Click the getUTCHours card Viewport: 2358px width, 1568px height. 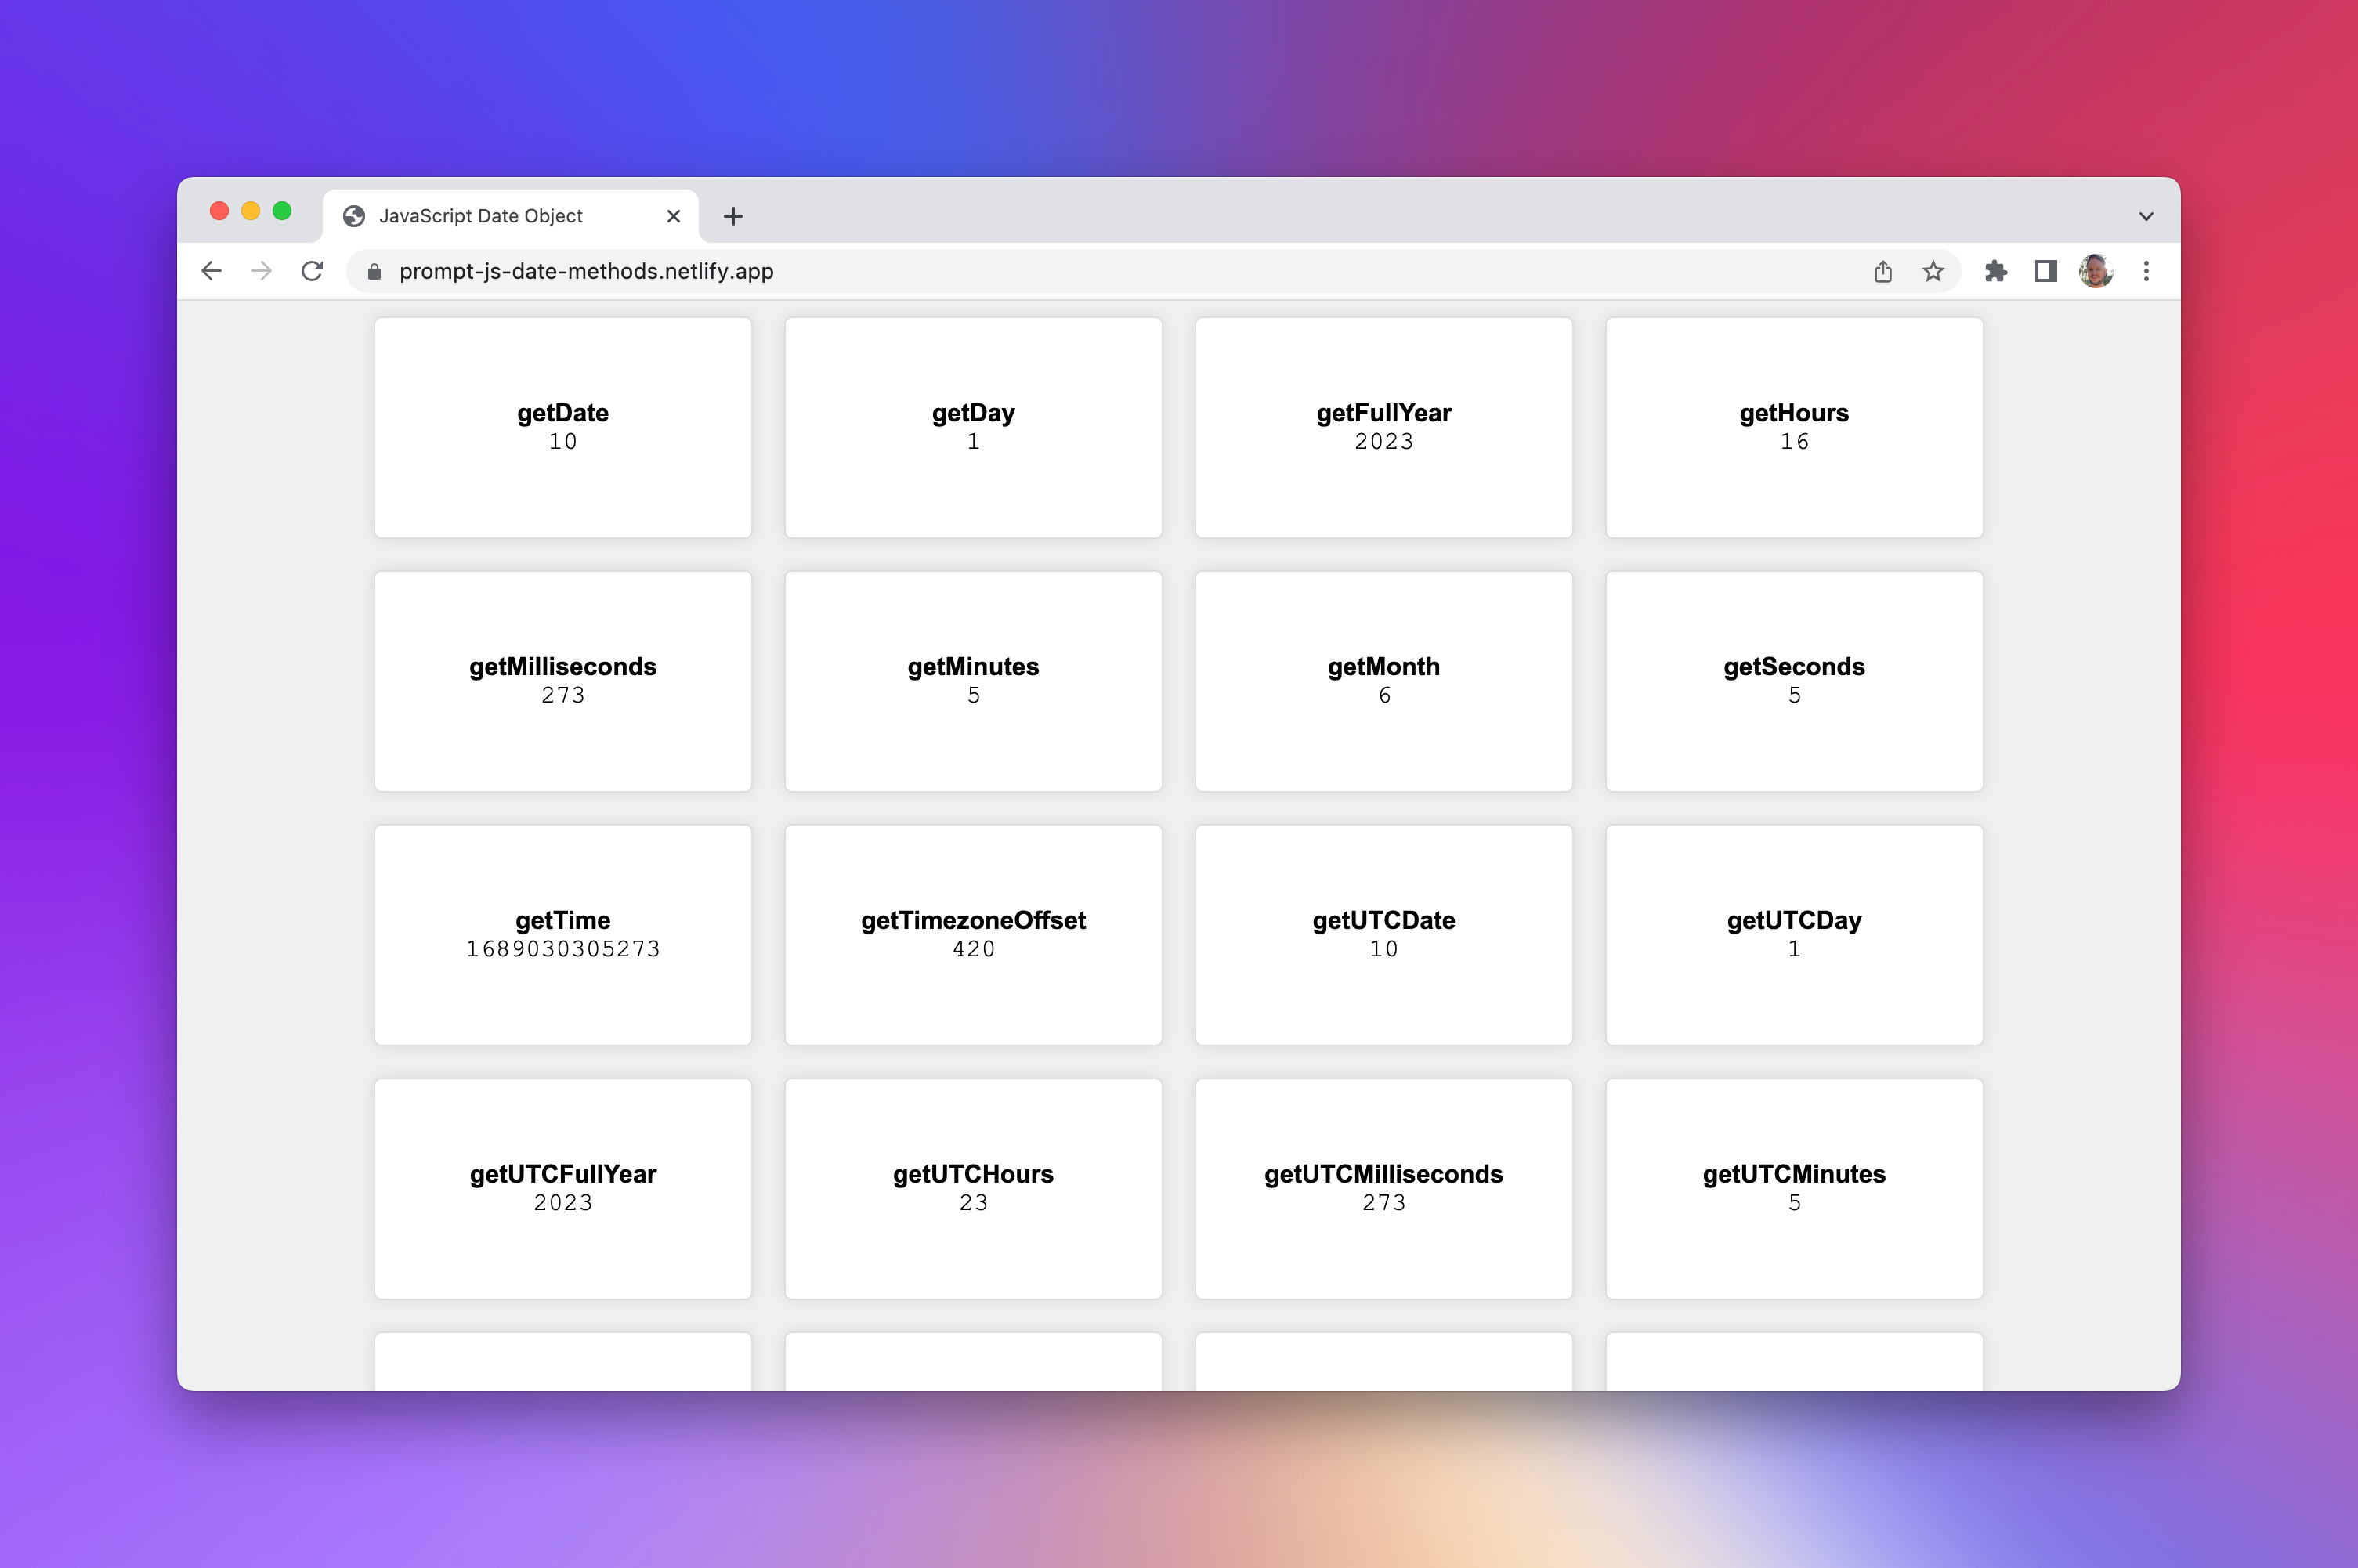(x=972, y=1188)
